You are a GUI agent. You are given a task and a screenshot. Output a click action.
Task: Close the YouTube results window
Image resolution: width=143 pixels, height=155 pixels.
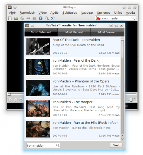(122, 25)
